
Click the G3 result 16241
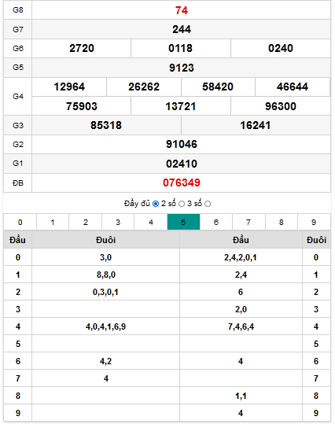tap(256, 125)
